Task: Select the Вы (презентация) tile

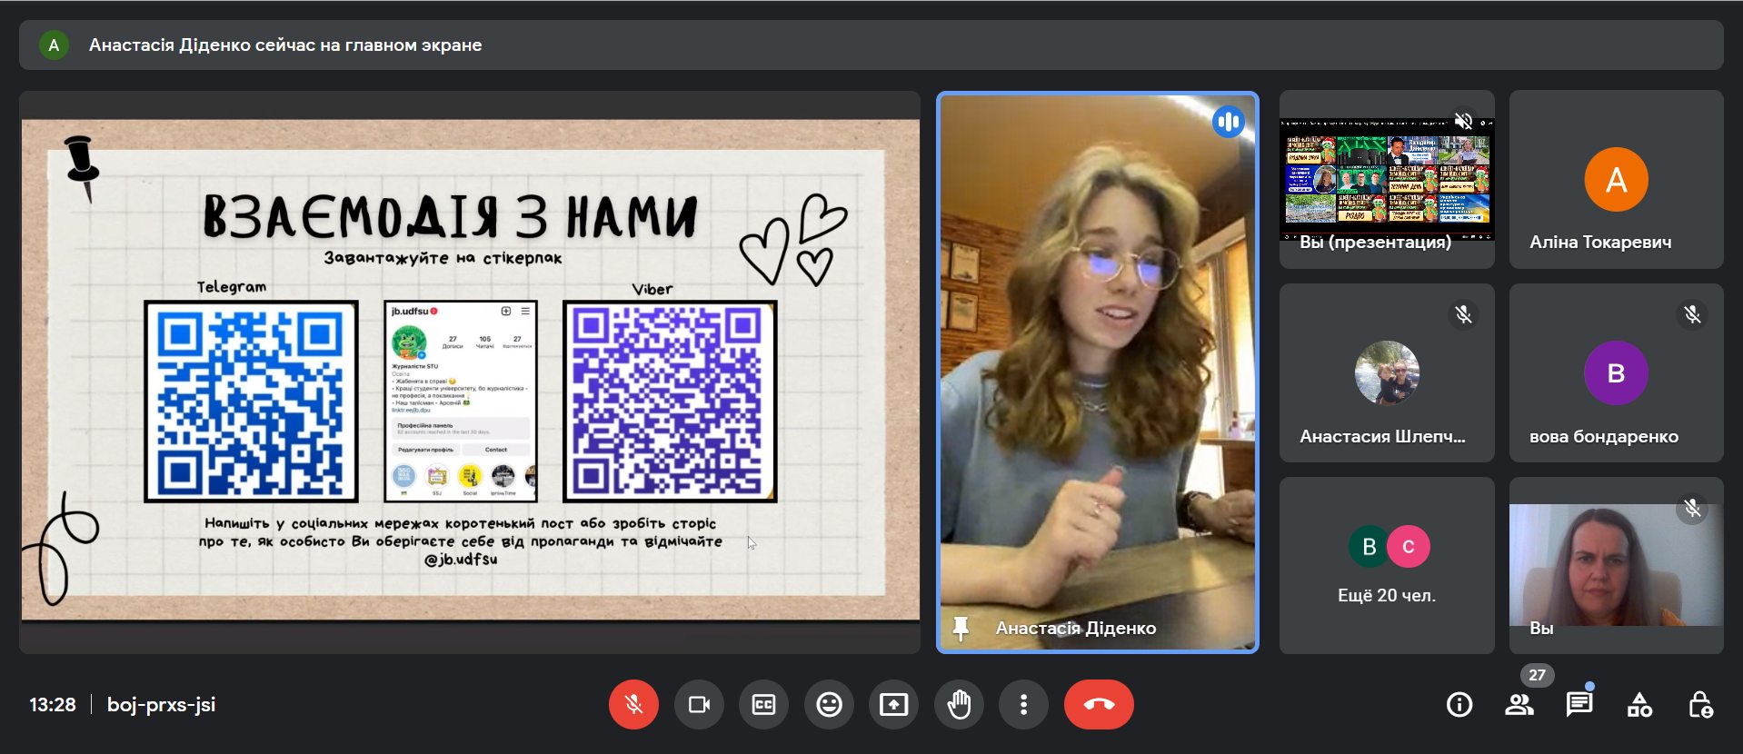Action: click(x=1387, y=179)
